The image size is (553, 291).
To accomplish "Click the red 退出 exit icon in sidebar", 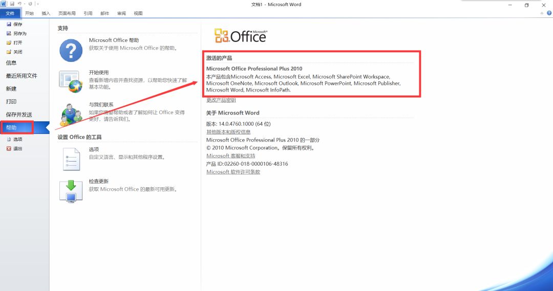I will [9, 148].
